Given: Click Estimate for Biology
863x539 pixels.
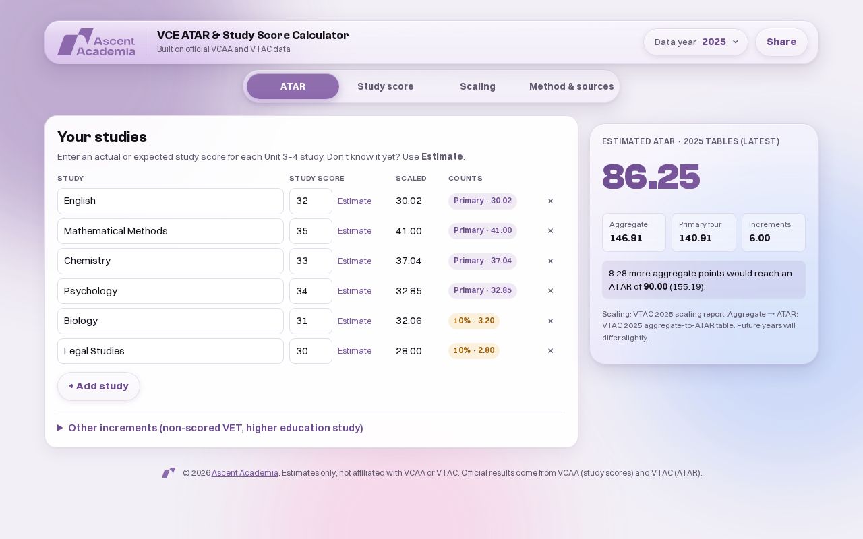Looking at the screenshot, I should click(355, 321).
